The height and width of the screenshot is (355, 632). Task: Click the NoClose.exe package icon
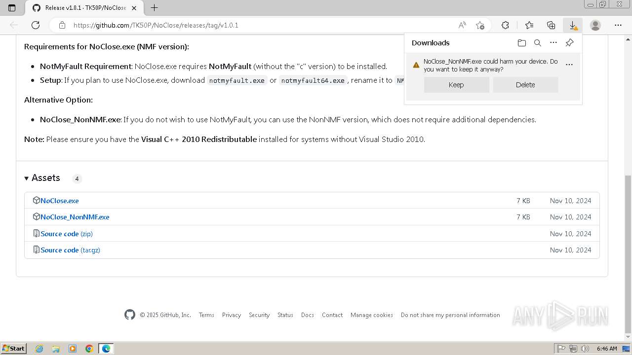click(36, 200)
